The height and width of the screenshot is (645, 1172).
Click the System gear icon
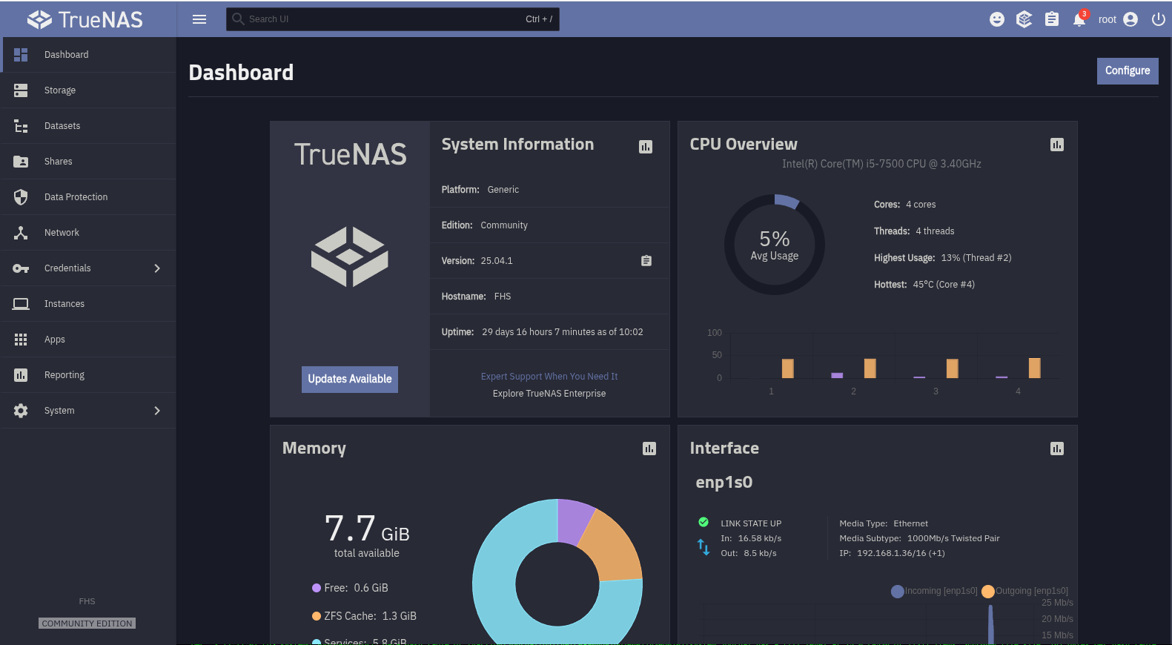click(21, 411)
